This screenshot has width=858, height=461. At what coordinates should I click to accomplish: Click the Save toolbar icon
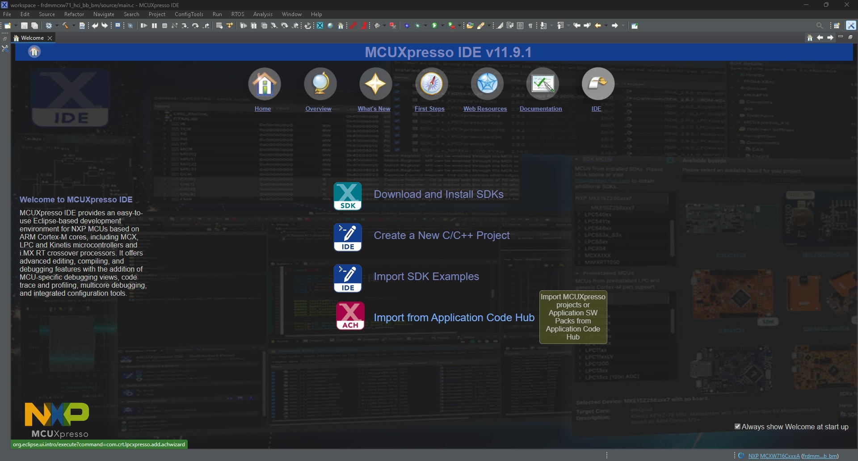click(24, 25)
